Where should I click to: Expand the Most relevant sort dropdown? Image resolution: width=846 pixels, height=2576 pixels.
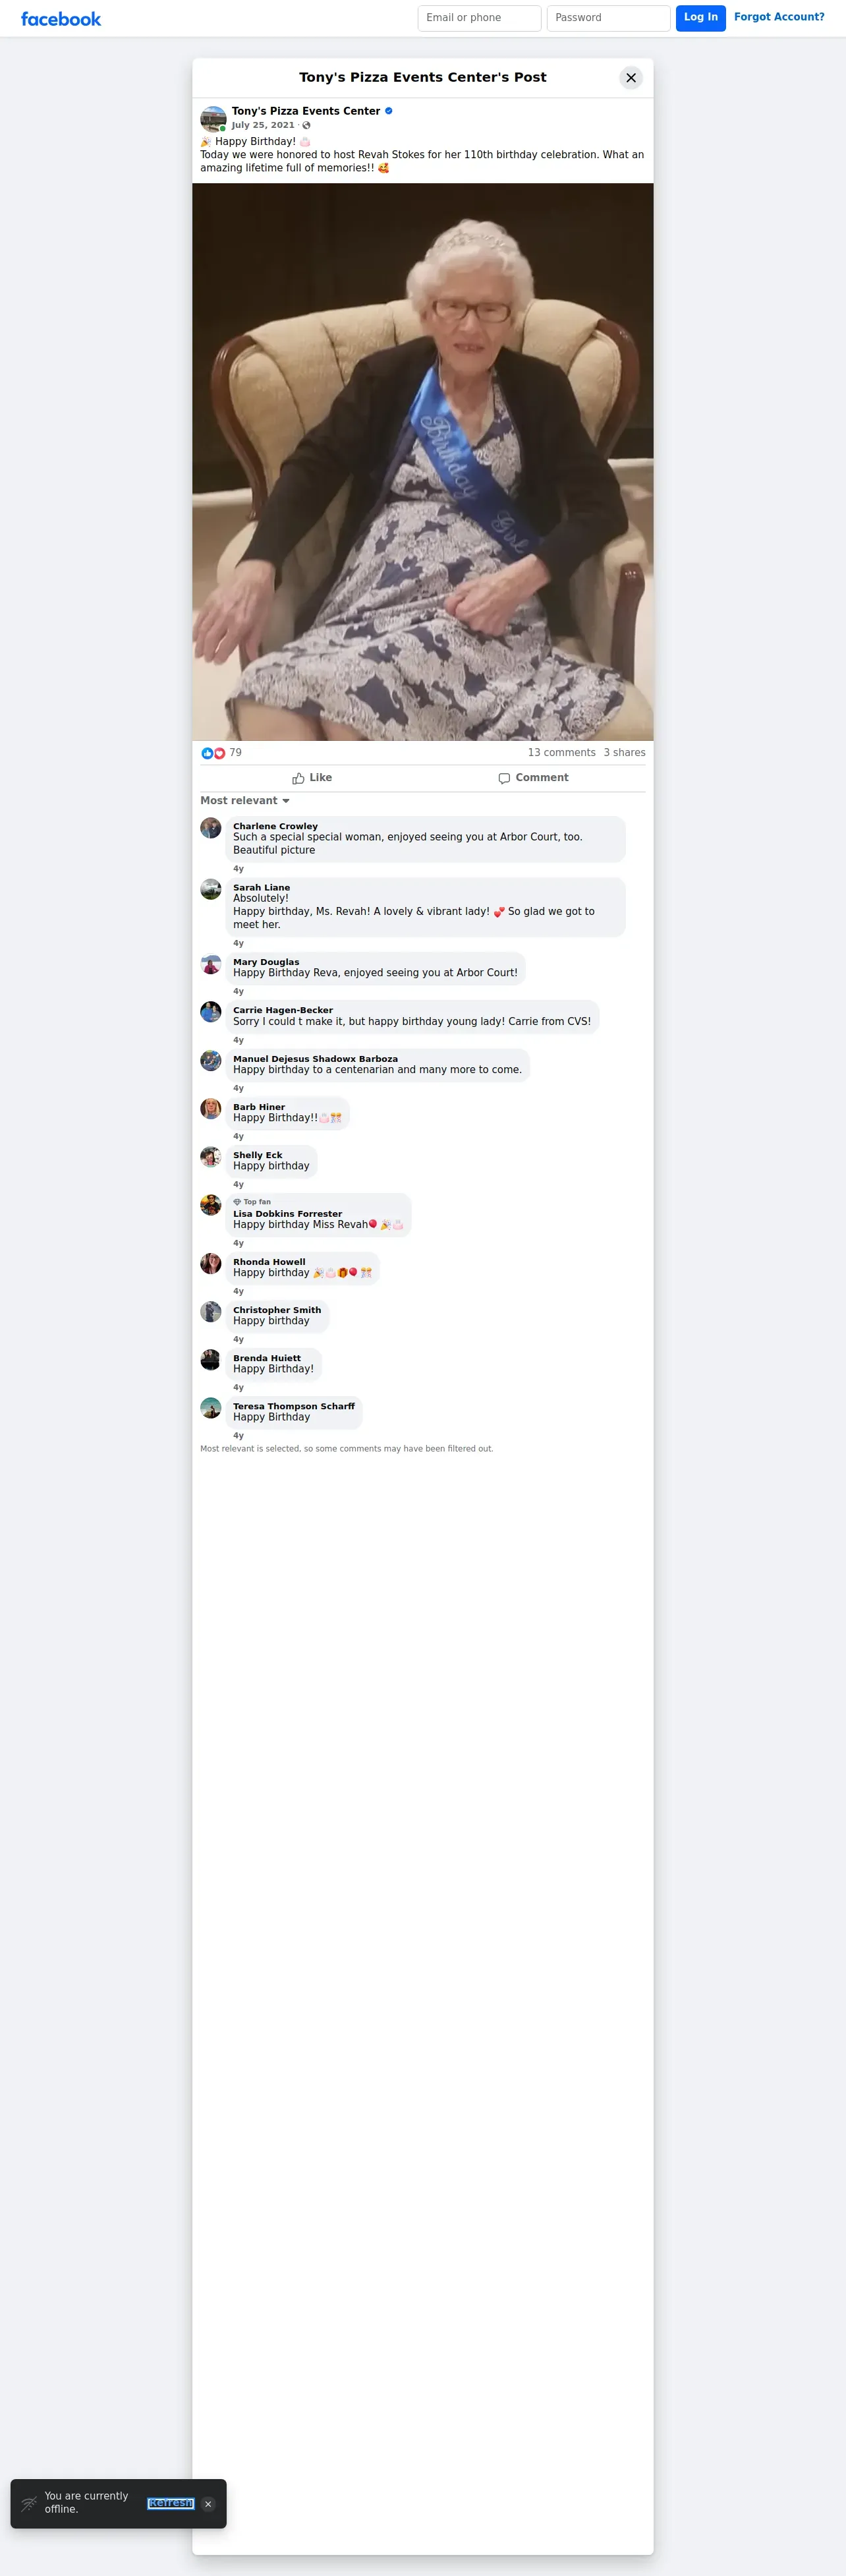pos(245,801)
